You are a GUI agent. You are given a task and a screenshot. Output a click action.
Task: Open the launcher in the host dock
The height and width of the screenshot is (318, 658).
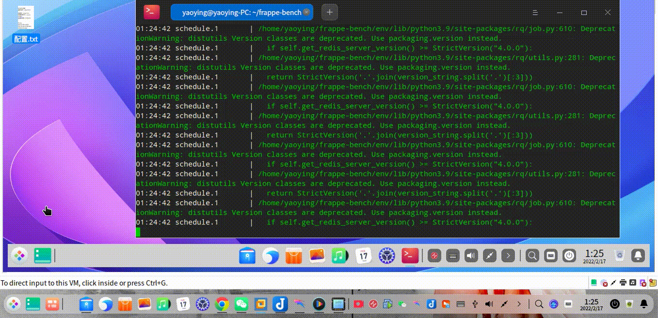(x=13, y=304)
